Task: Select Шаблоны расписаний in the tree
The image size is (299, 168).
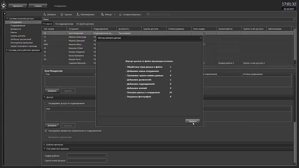Action: tap(21, 39)
